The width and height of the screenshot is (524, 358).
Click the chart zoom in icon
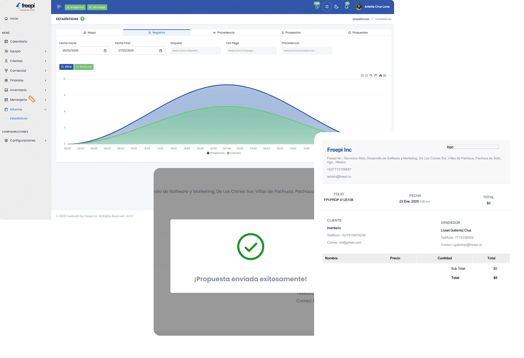point(362,75)
